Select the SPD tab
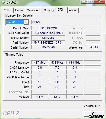 coord(60,10)
